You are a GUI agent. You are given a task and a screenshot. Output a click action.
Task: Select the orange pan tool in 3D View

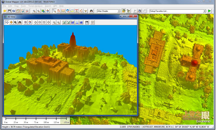tap(11, 22)
